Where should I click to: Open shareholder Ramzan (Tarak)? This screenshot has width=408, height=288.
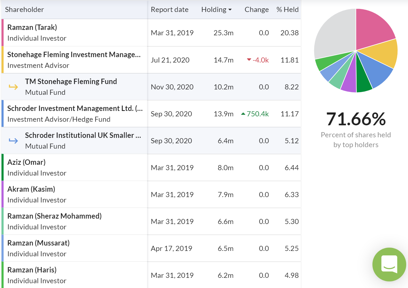[32, 27]
